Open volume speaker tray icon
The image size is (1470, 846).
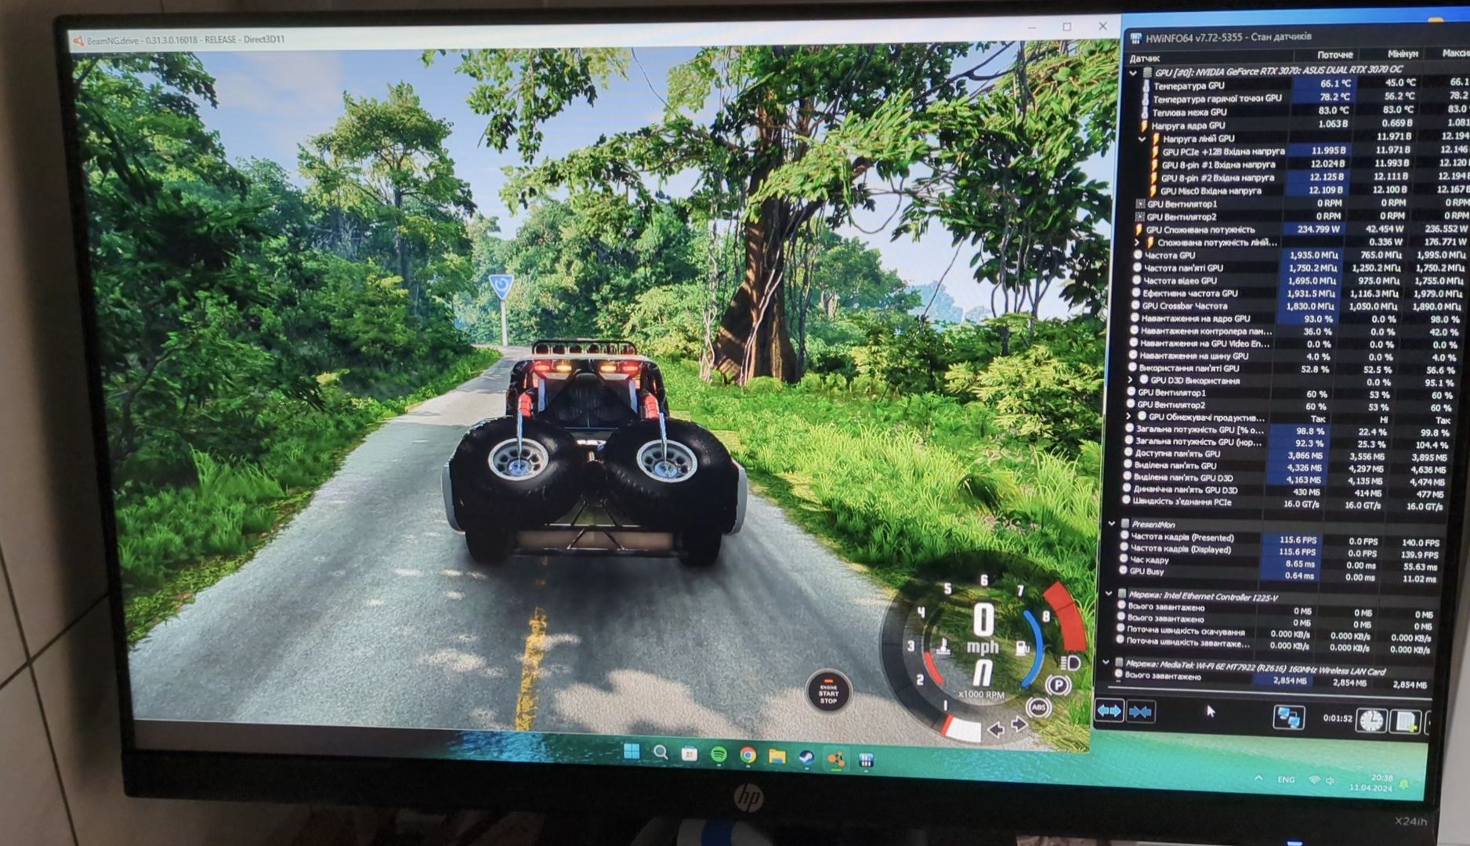click(1330, 781)
